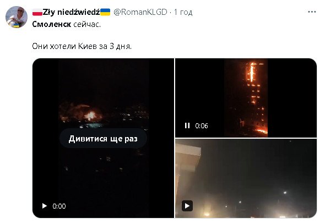Open the three-dot more options menu
This screenshot has height=224, width=325.
tap(312, 12)
